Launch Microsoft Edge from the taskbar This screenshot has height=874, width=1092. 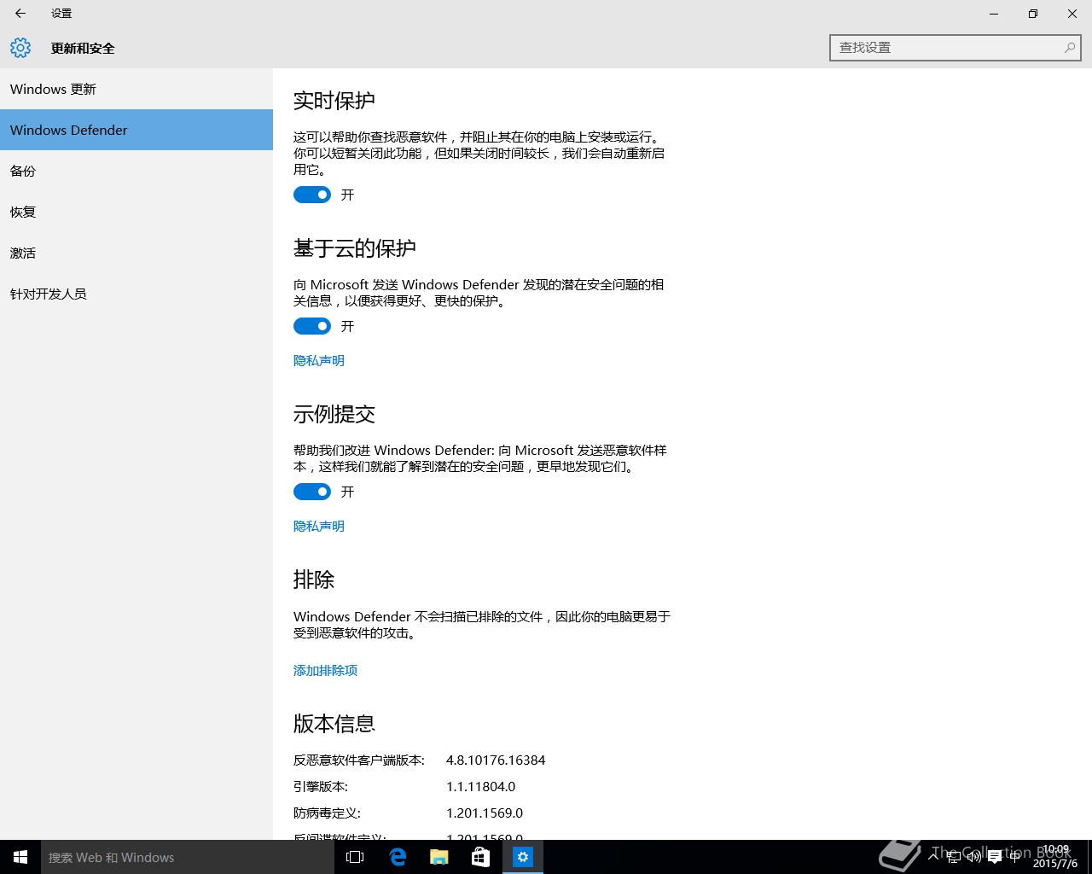(x=398, y=857)
